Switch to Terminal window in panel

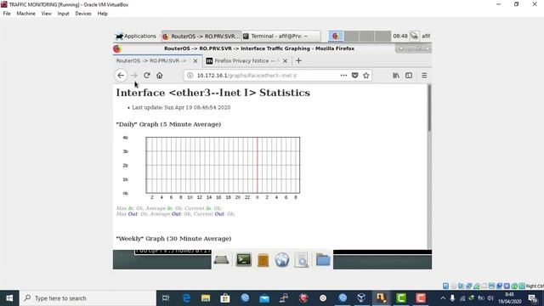click(281, 36)
